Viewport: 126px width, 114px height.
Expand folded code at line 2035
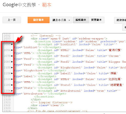[x=12, y=44]
